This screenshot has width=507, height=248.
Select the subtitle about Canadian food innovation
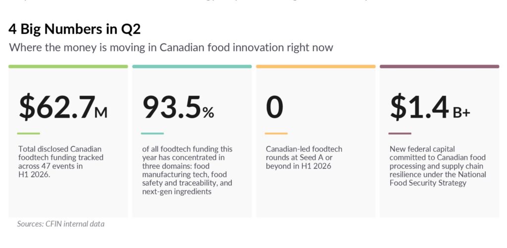(x=171, y=47)
